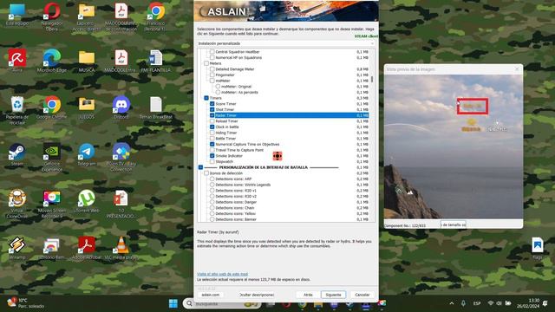Image resolution: width=555 pixels, height=312 pixels.
Task: Open the Steam desktop shortcut
Action: (x=16, y=154)
